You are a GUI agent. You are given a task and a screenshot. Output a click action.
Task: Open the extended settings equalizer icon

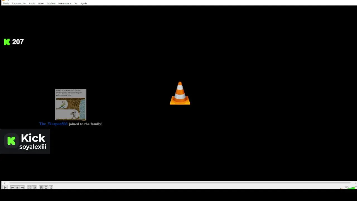tap(34, 188)
